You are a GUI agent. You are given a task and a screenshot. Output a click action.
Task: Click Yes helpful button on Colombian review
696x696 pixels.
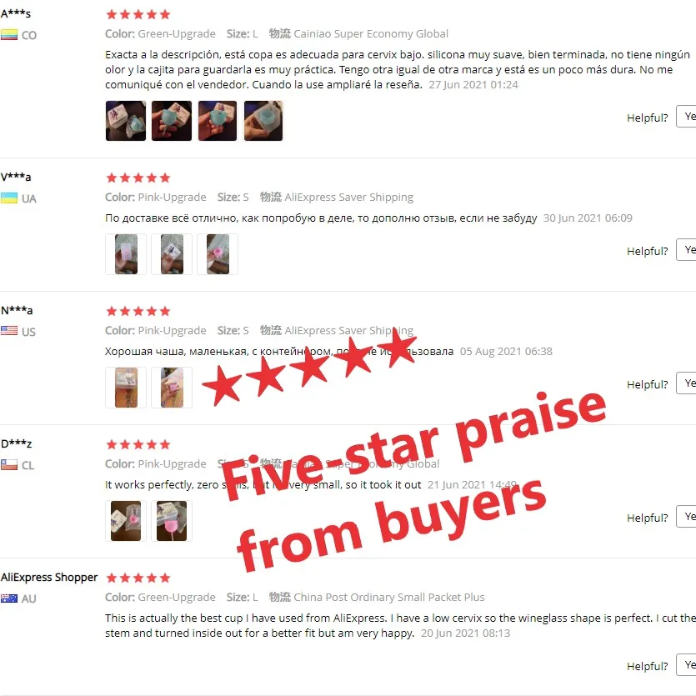pos(686,117)
